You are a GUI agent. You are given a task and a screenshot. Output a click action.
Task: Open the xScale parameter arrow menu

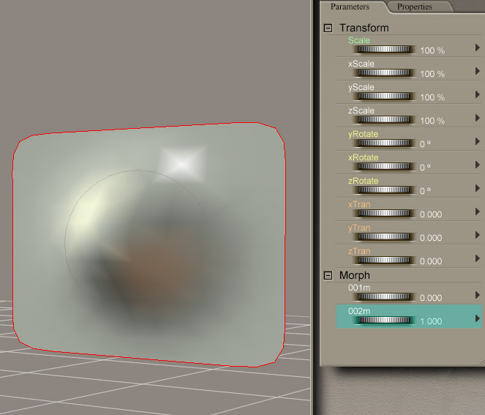(477, 71)
